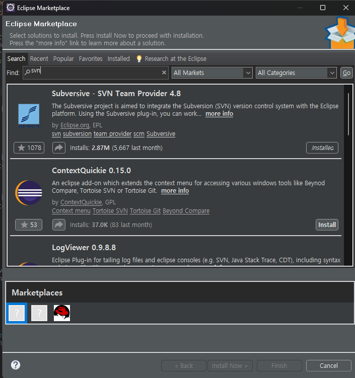
Task: Click the Find text input field
Action: (96, 72)
